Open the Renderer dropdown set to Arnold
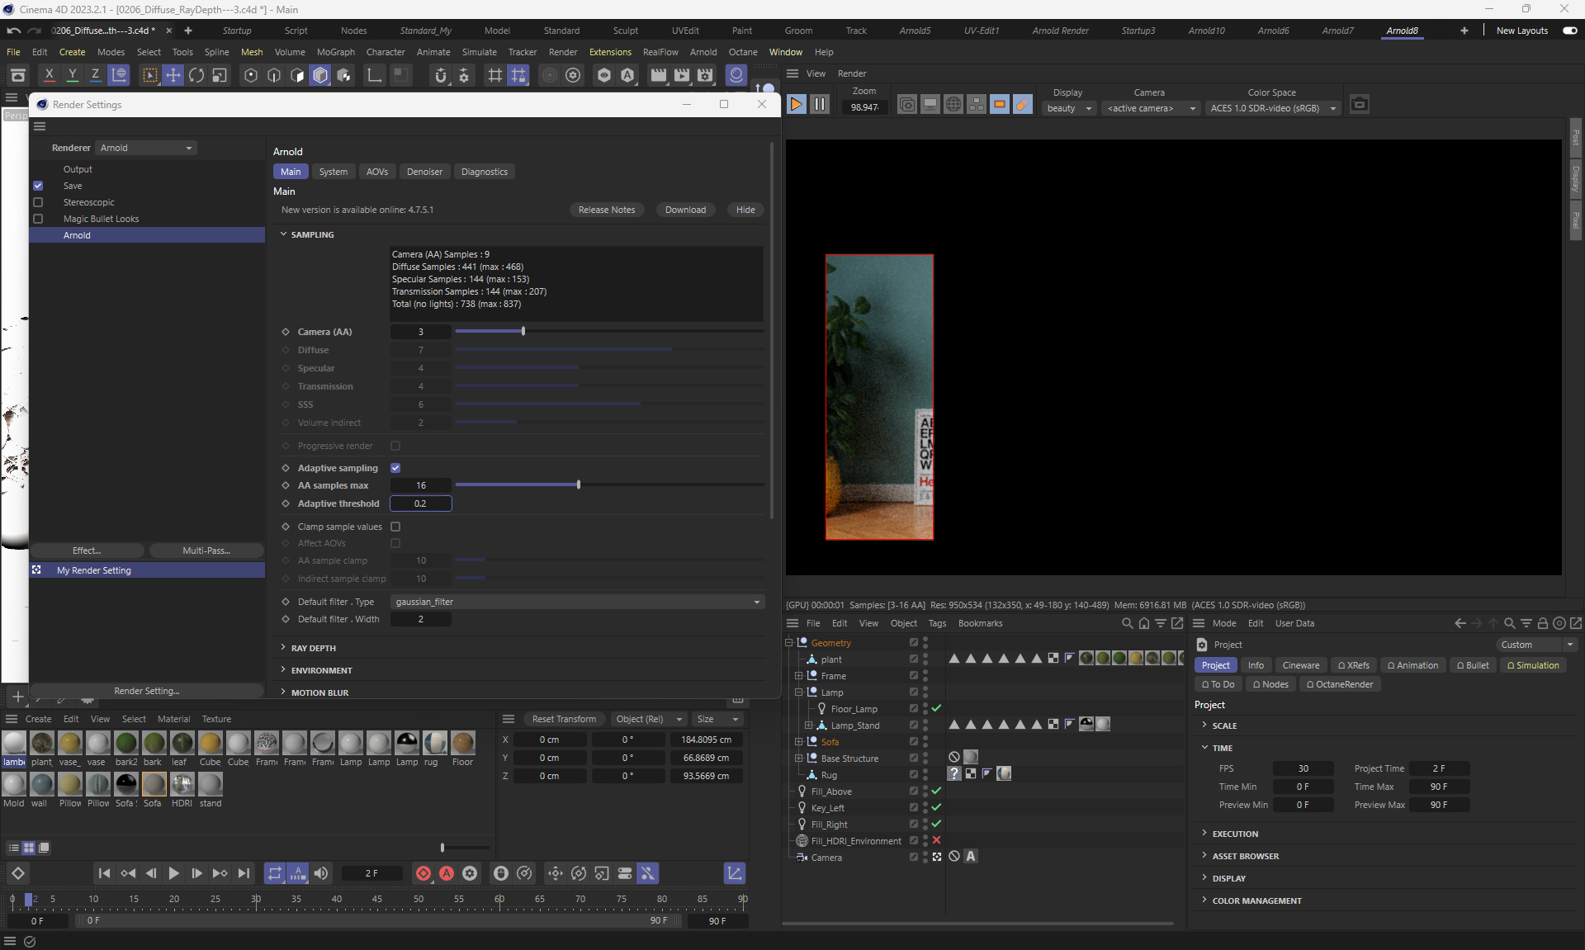This screenshot has height=950, width=1585. tap(146, 148)
